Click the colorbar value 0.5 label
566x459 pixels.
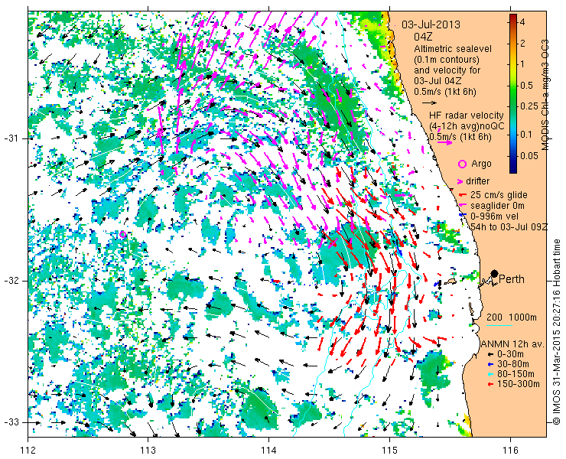click(x=526, y=86)
